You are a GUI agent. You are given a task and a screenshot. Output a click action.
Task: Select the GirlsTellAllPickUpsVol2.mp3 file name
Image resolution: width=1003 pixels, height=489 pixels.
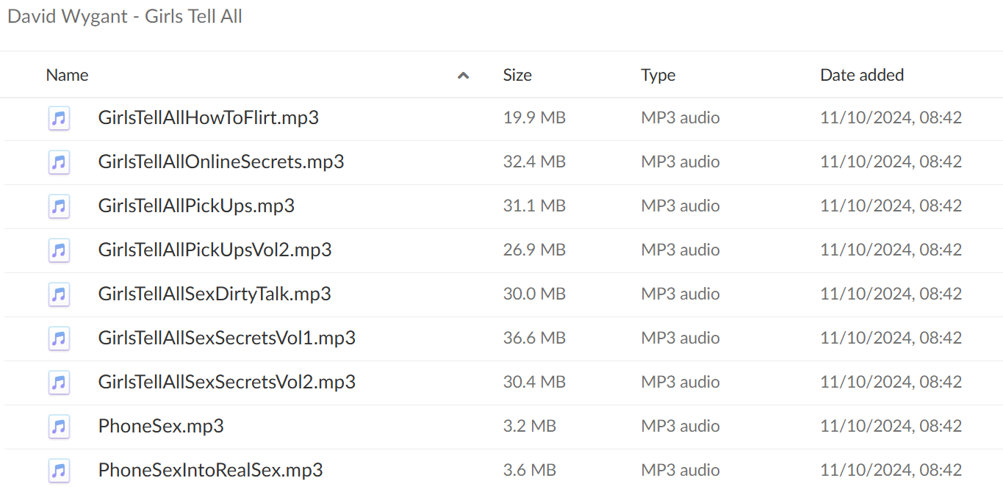(215, 250)
